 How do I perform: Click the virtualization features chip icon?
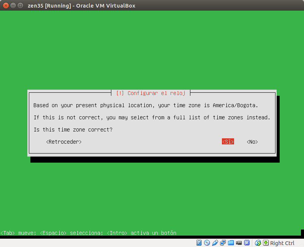246,243
